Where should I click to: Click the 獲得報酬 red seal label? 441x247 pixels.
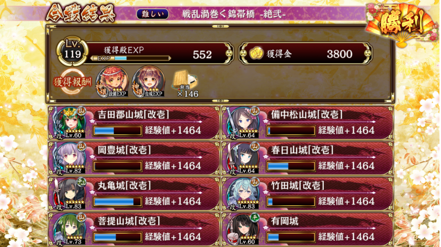pyautogui.click(x=73, y=82)
